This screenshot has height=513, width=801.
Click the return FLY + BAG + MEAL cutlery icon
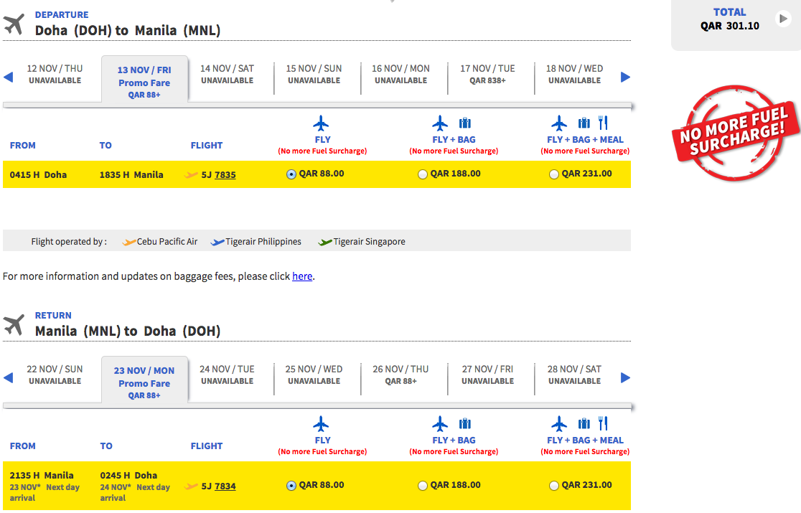tap(604, 423)
